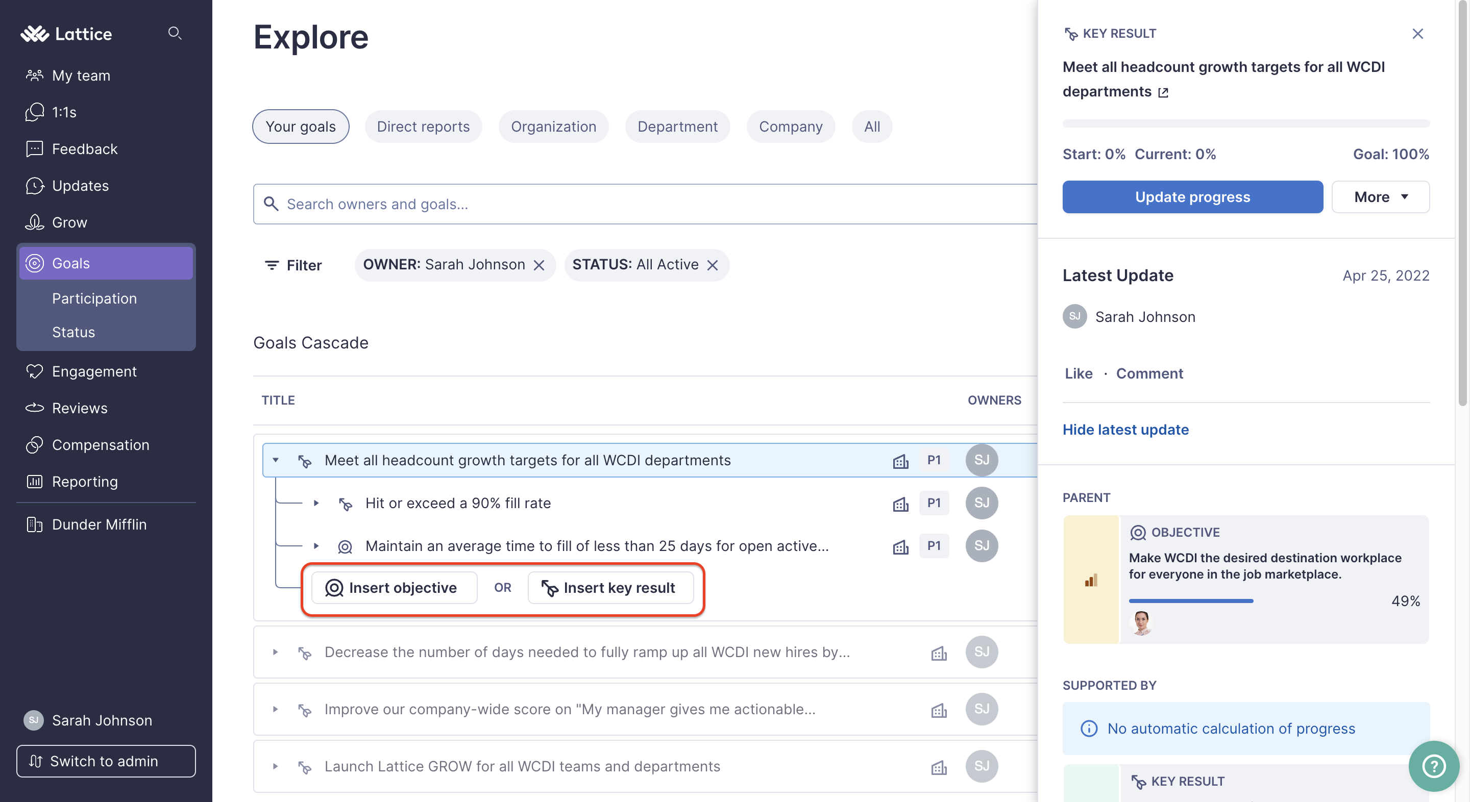Collapse the 'Meet all headcount growth targets' goal
1470x802 pixels.
coord(276,460)
